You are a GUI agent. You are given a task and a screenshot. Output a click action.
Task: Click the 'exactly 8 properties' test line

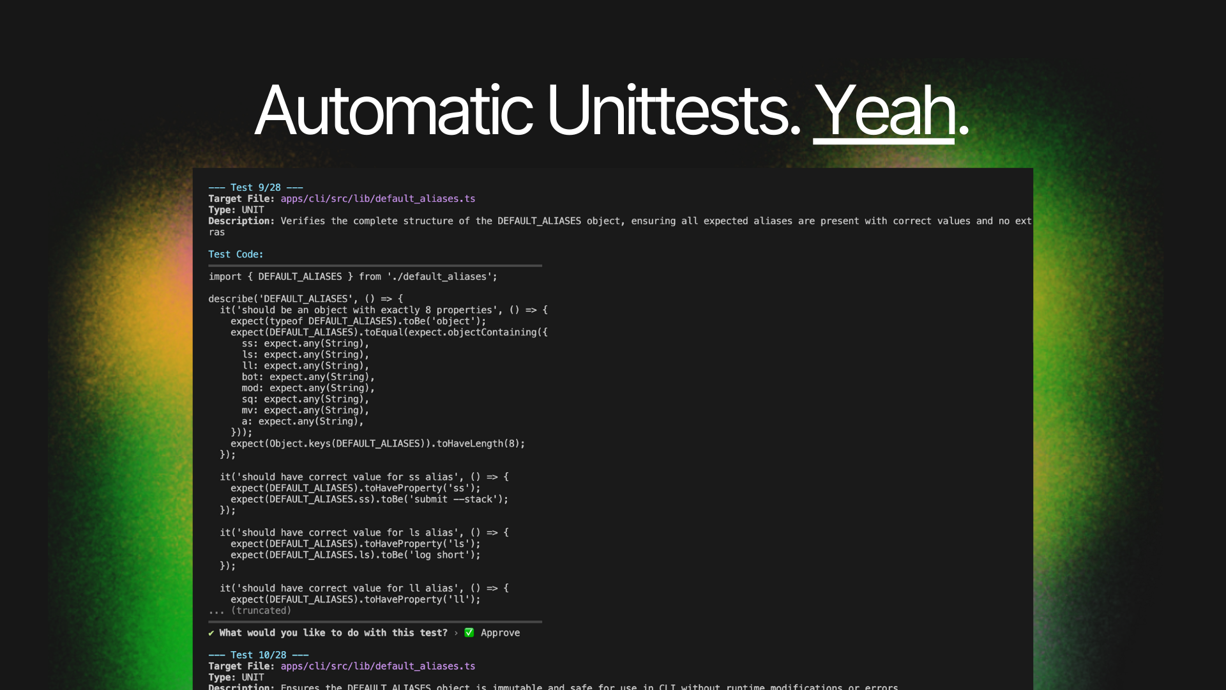[x=383, y=310]
